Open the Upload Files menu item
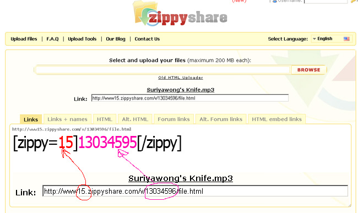Image resolution: width=358 pixels, height=213 pixels. click(x=24, y=39)
